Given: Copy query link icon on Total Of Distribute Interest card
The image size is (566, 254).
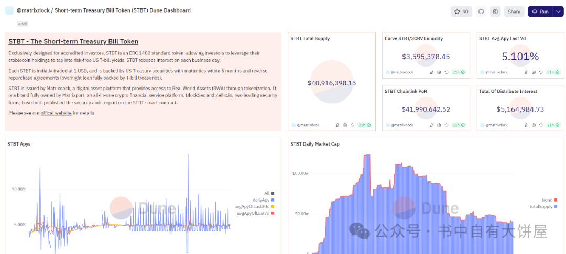Looking at the screenshot, I should pyautogui.click(x=526, y=125).
